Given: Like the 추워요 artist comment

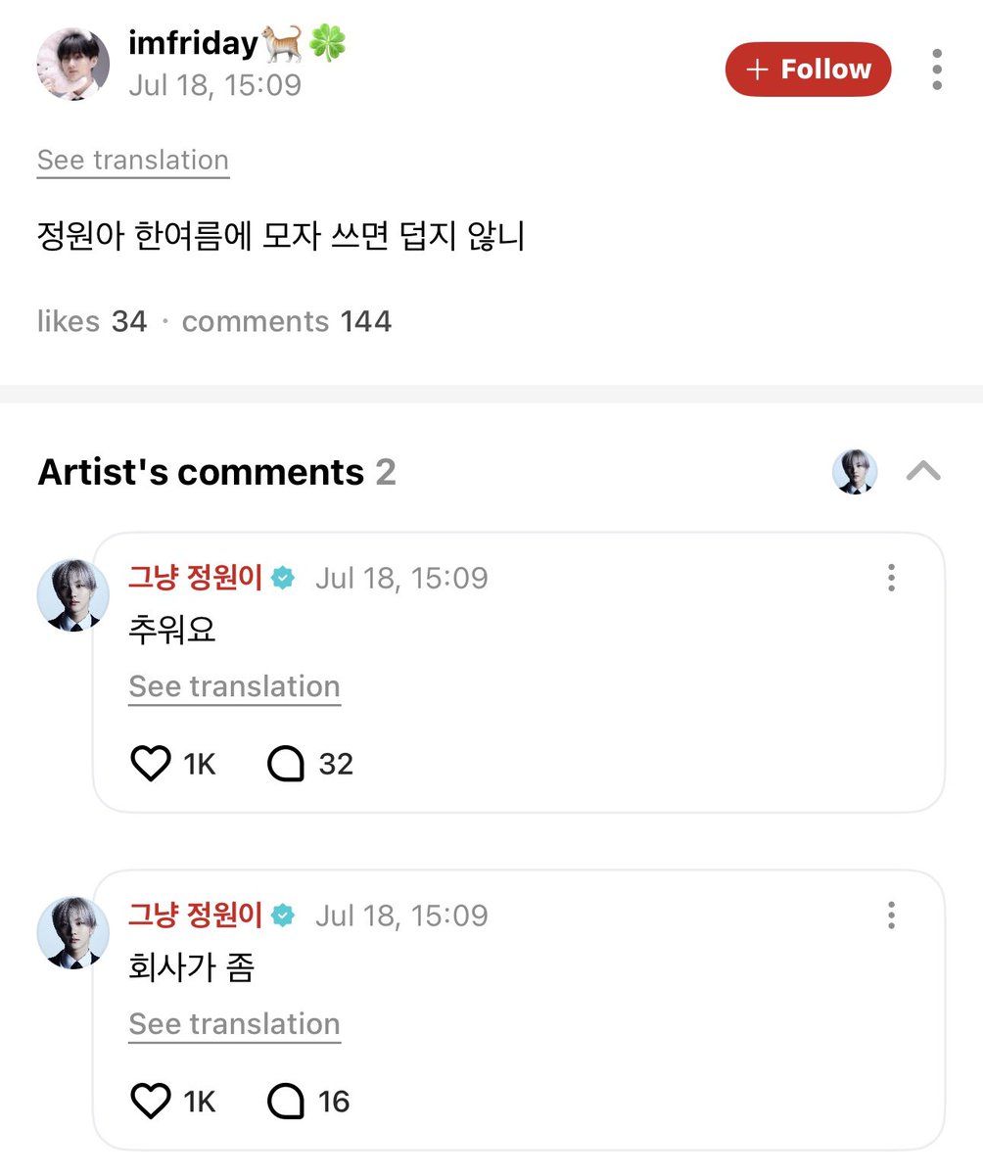Looking at the screenshot, I should [151, 764].
